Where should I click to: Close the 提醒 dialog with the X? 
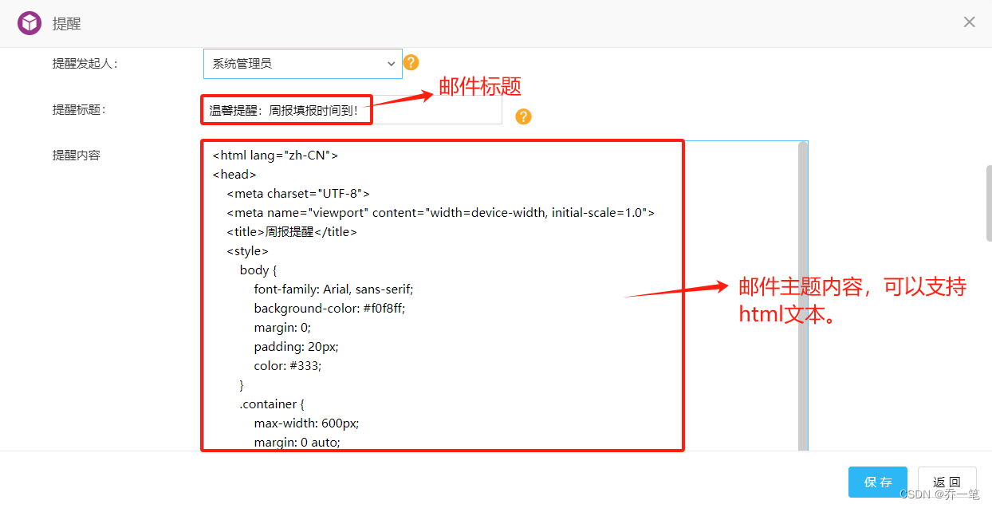[x=969, y=22]
